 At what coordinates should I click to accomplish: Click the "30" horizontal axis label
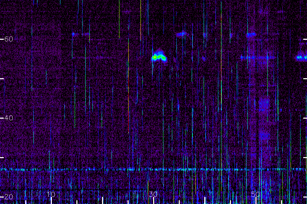pyautogui.click(x=153, y=194)
